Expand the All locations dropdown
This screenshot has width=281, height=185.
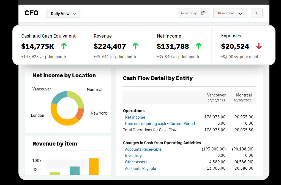pyautogui.click(x=230, y=13)
